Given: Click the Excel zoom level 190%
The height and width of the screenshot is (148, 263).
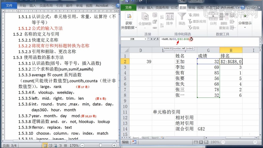Looking at the screenshot, I should pyautogui.click(x=215, y=142).
